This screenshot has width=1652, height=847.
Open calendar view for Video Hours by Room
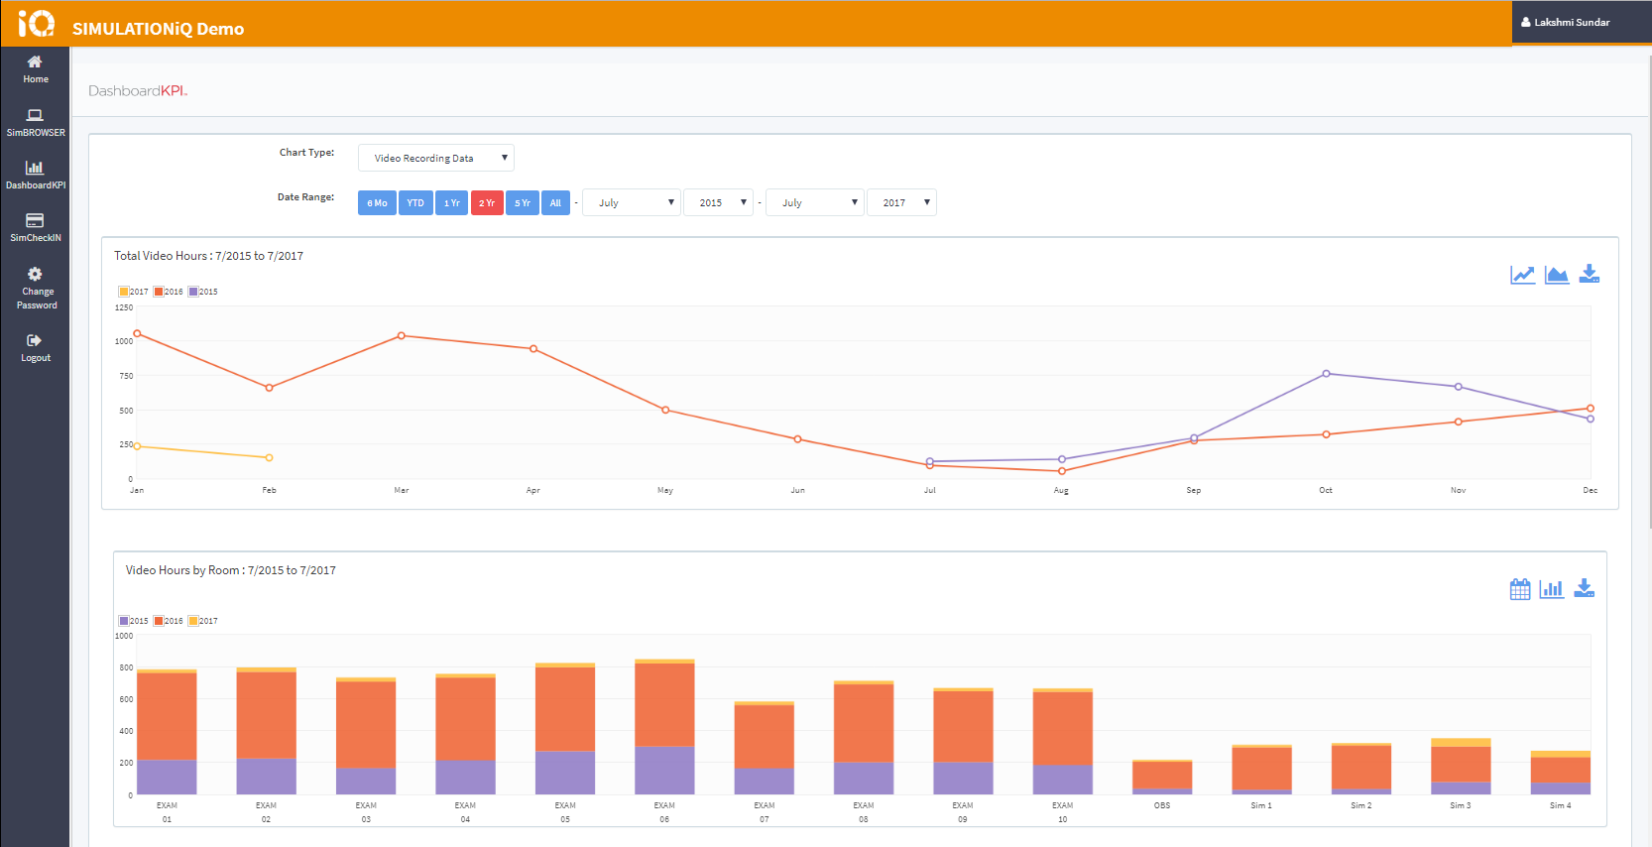(x=1519, y=589)
